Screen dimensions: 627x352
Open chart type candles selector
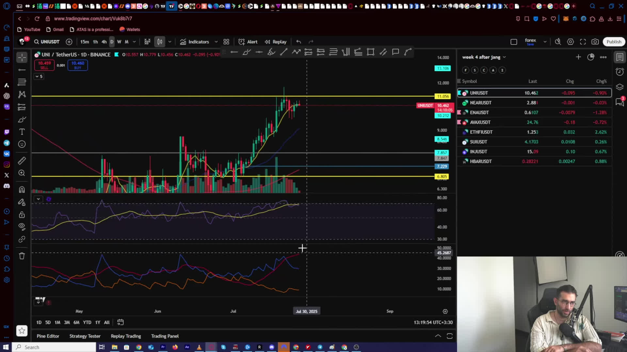point(160,42)
